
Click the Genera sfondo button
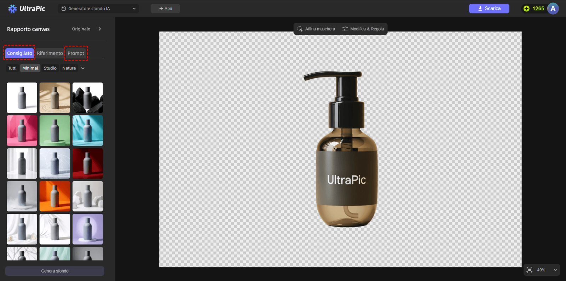click(55, 271)
